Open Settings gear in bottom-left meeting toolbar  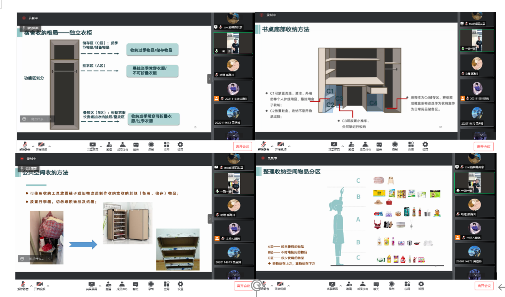click(x=180, y=285)
